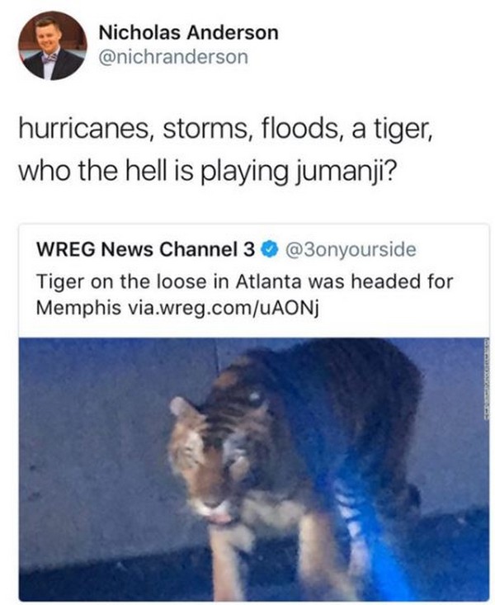The width and height of the screenshot is (495, 605).
Task: Select the "hurricanes, storms, floods, a tiger," line
Action: tap(226, 129)
